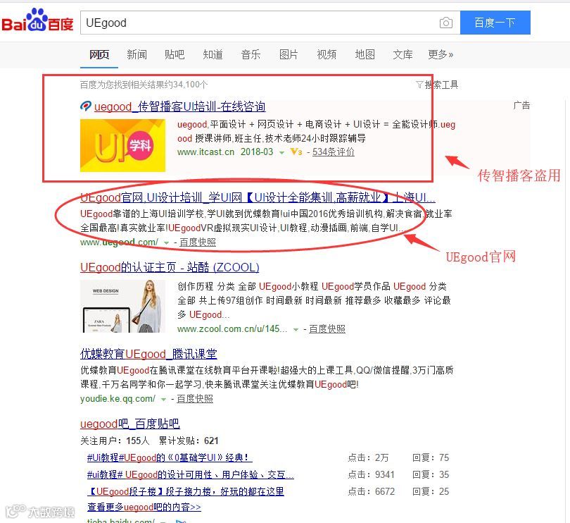Viewport: 570px width, 523px height.
Task: Expand dropdown arrow beside www.itcast.cn
Action: [x=281, y=153]
